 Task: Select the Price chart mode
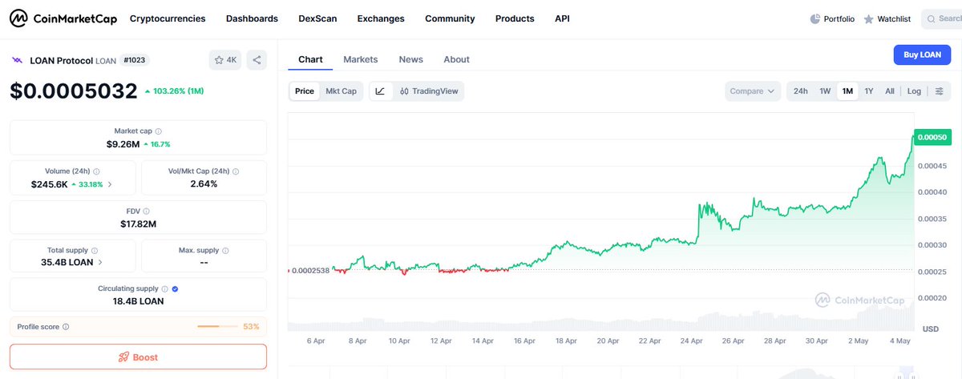pyautogui.click(x=305, y=91)
